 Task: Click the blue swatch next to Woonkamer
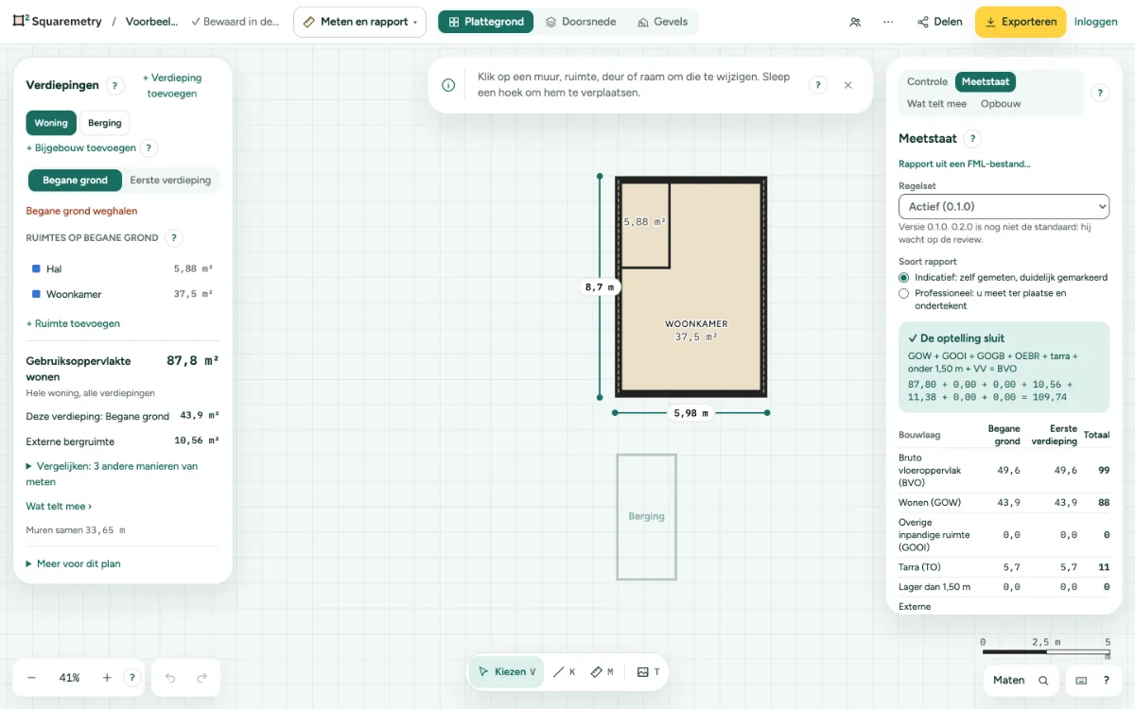(x=36, y=295)
